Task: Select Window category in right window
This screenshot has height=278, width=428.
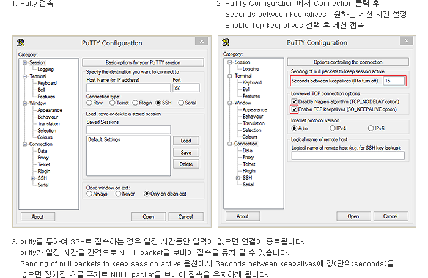Action: click(x=243, y=103)
